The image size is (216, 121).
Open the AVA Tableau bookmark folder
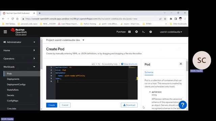point(9,24)
